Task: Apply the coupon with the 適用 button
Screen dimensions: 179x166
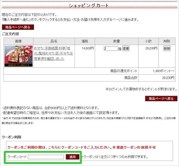Action: coord(72,157)
